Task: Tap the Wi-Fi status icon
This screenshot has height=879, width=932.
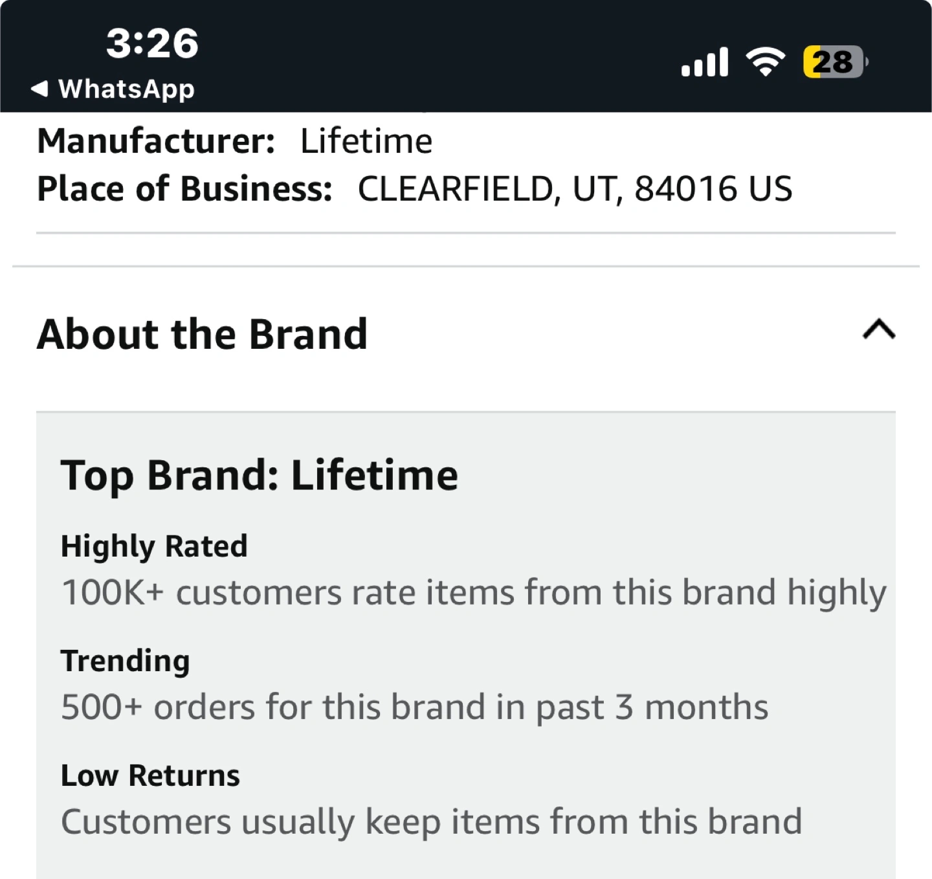Action: 766,63
